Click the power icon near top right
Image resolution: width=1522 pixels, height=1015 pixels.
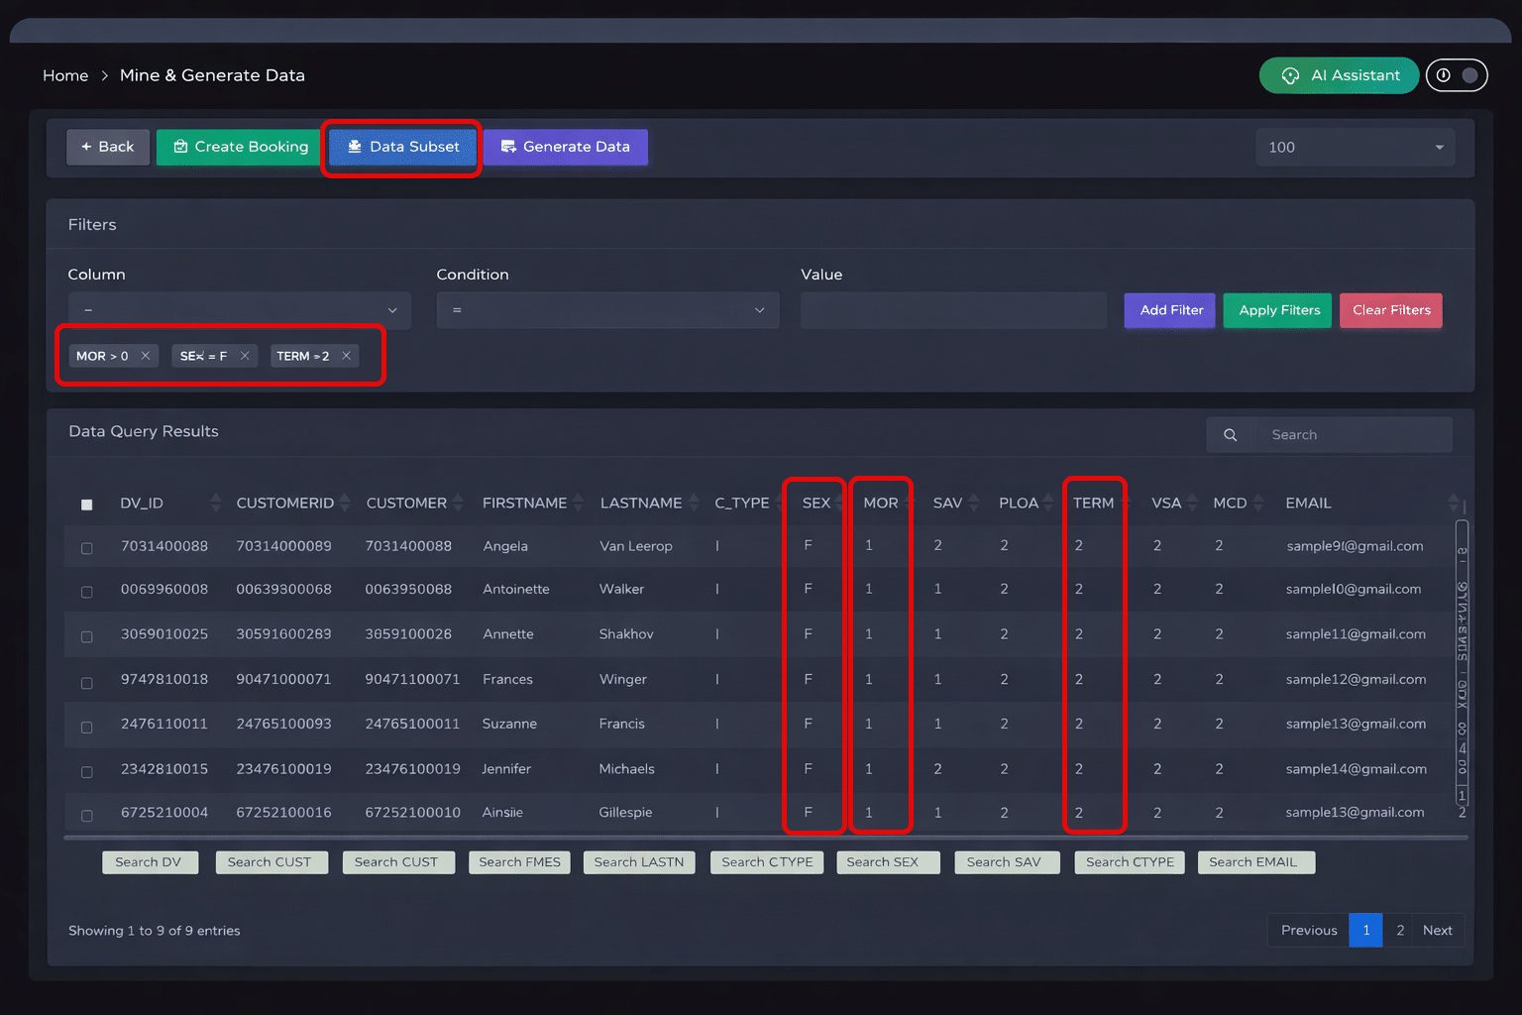(1444, 75)
